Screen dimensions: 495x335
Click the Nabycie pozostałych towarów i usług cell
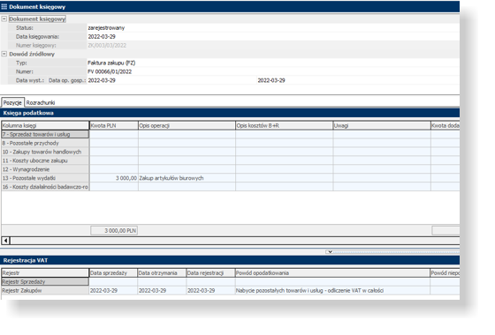click(332, 291)
